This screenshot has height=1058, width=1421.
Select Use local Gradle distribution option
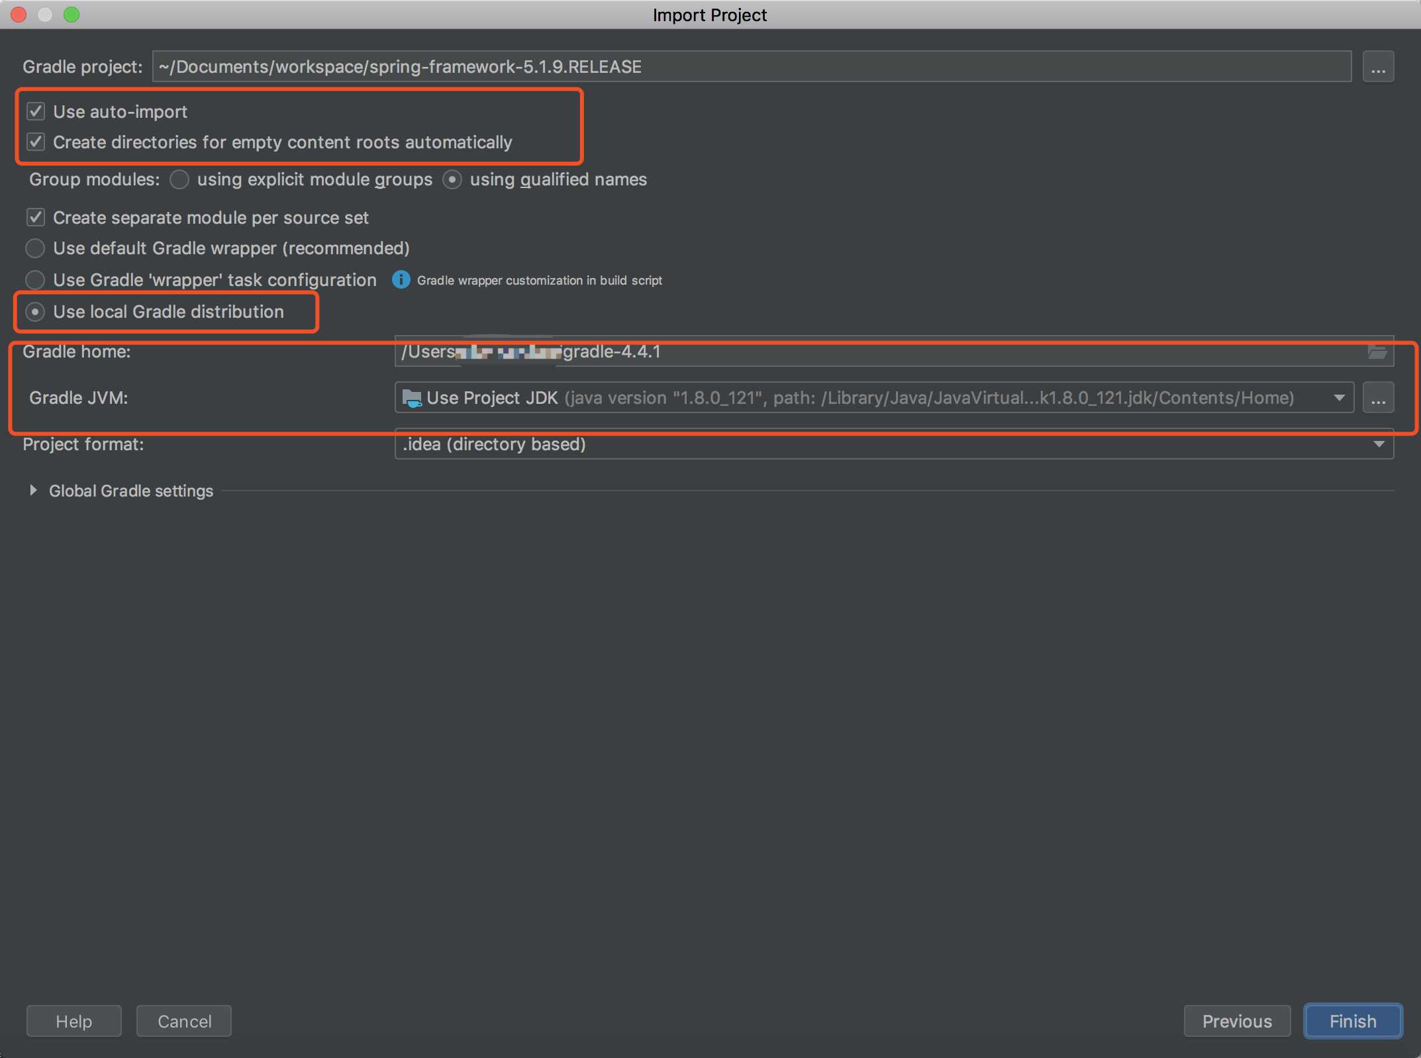(x=35, y=312)
